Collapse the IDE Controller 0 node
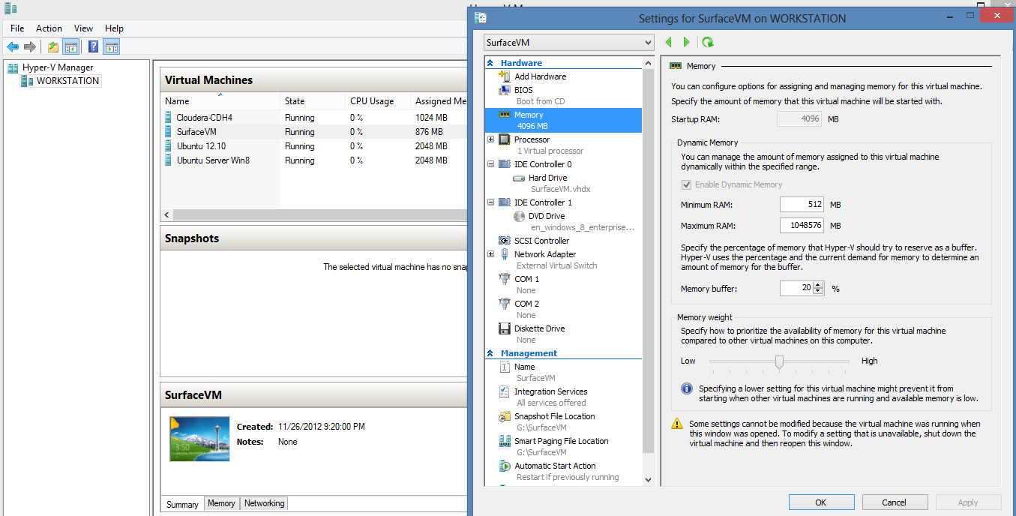 coord(491,164)
